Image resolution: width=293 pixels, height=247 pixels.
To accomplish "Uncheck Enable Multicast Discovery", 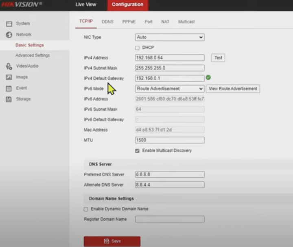I will click(137, 150).
